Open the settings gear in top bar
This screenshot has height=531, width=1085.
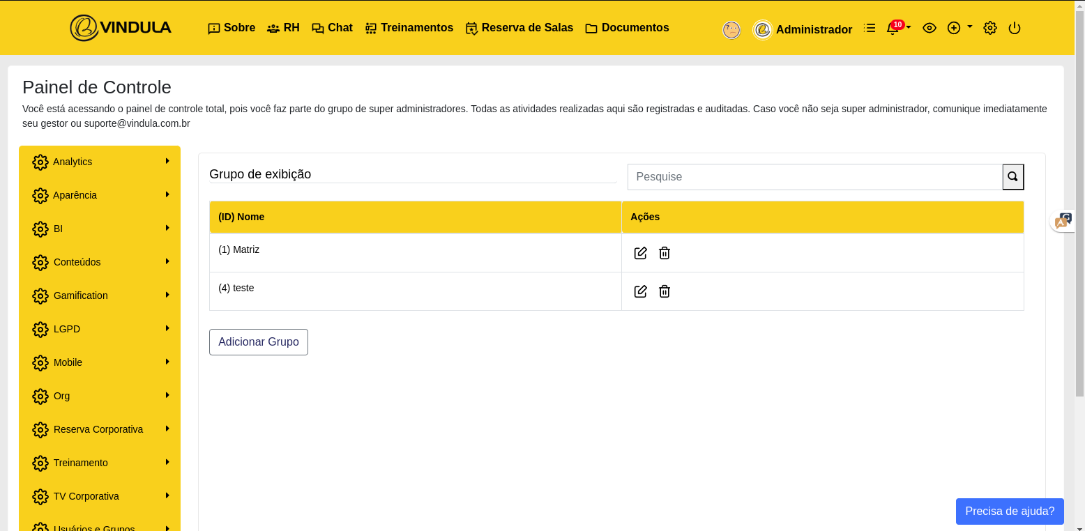[x=989, y=29]
